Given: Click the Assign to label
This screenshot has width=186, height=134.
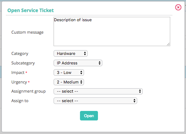Looking at the screenshot, I should click(x=20, y=101).
